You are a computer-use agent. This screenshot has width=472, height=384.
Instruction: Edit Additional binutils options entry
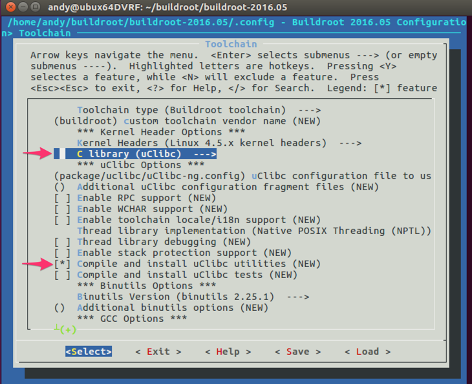click(161, 308)
